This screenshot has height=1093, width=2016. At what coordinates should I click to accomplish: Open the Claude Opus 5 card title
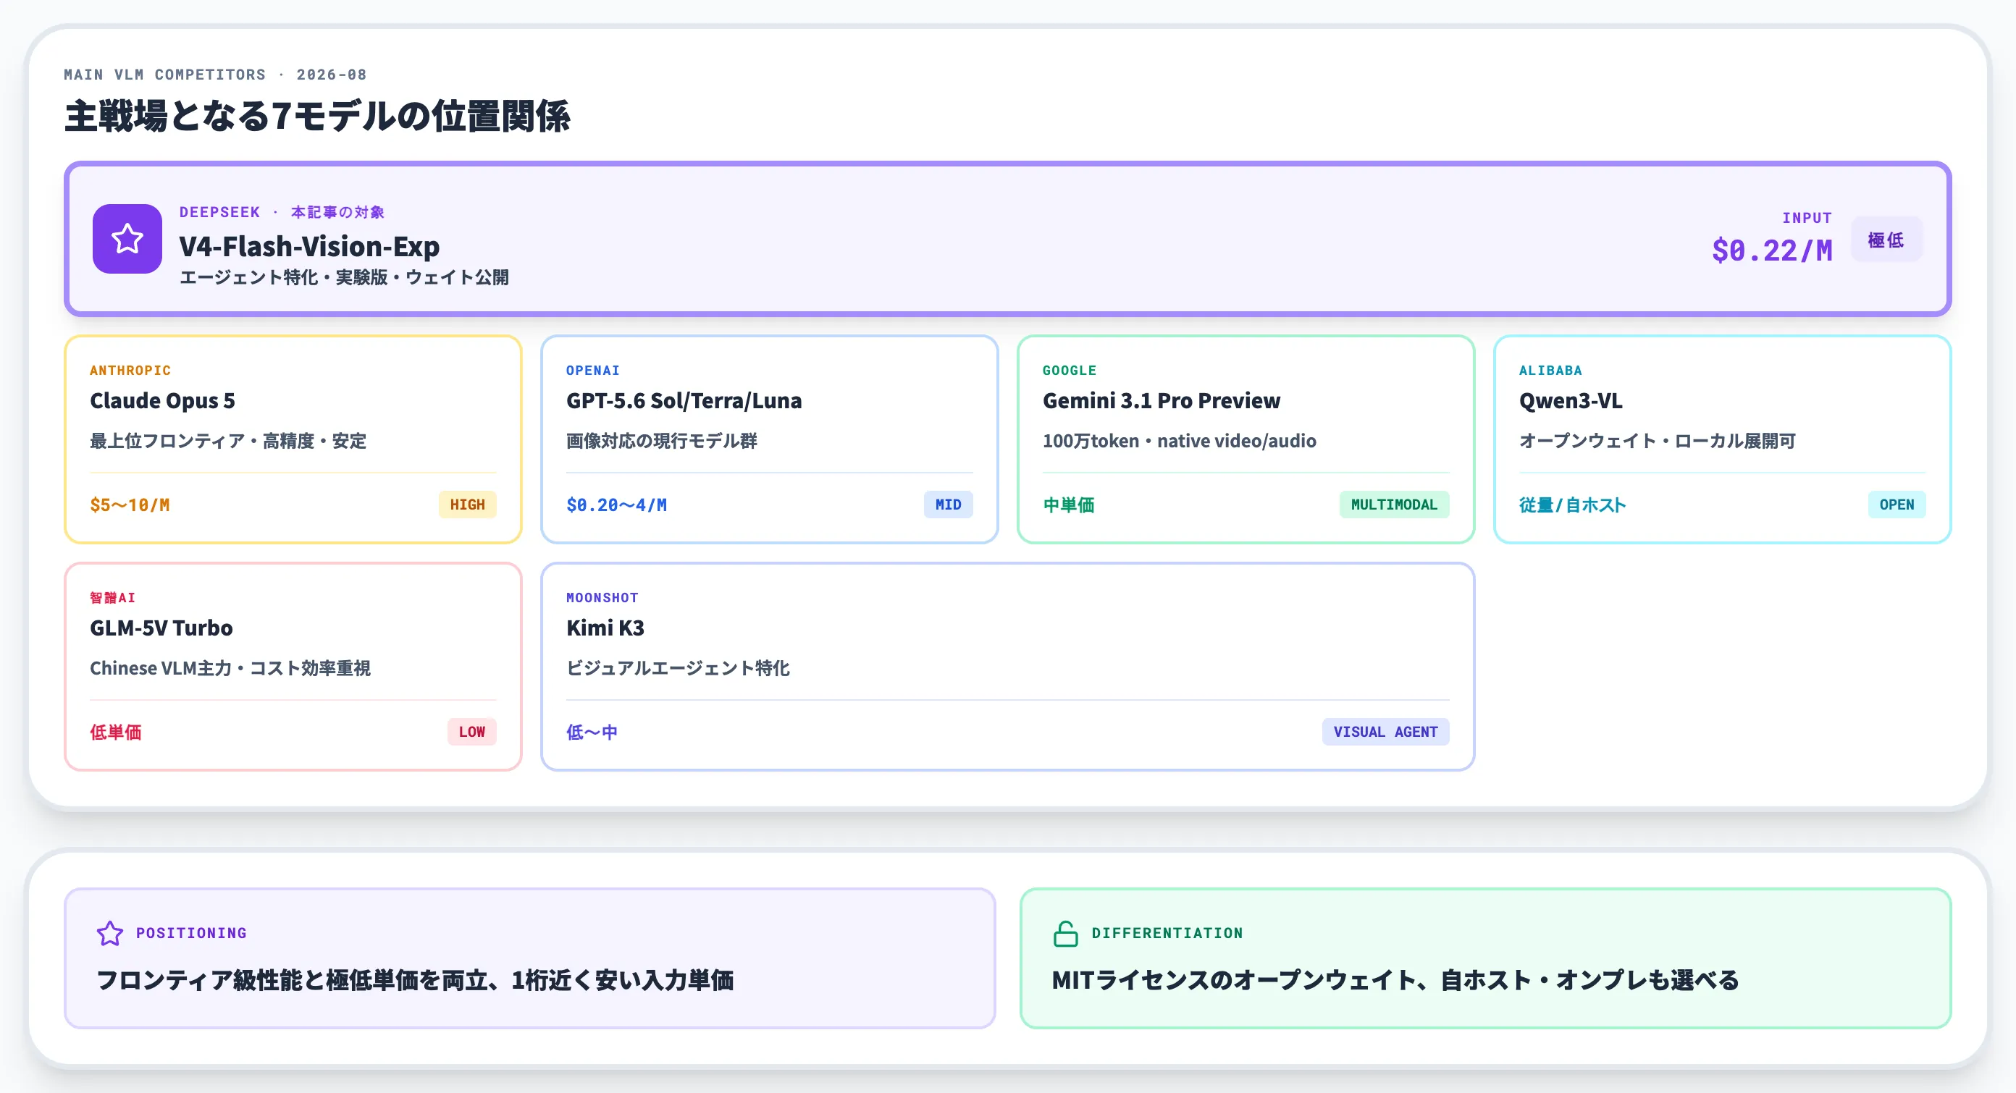click(x=163, y=400)
